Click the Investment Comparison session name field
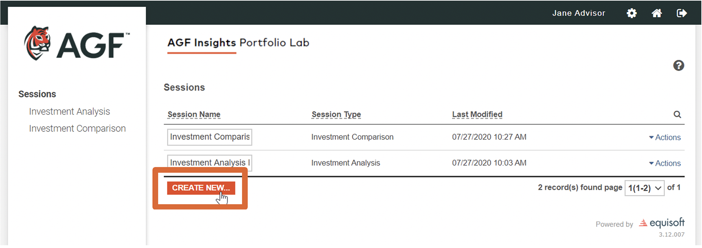Viewport: 702px width, 248px height. point(209,137)
